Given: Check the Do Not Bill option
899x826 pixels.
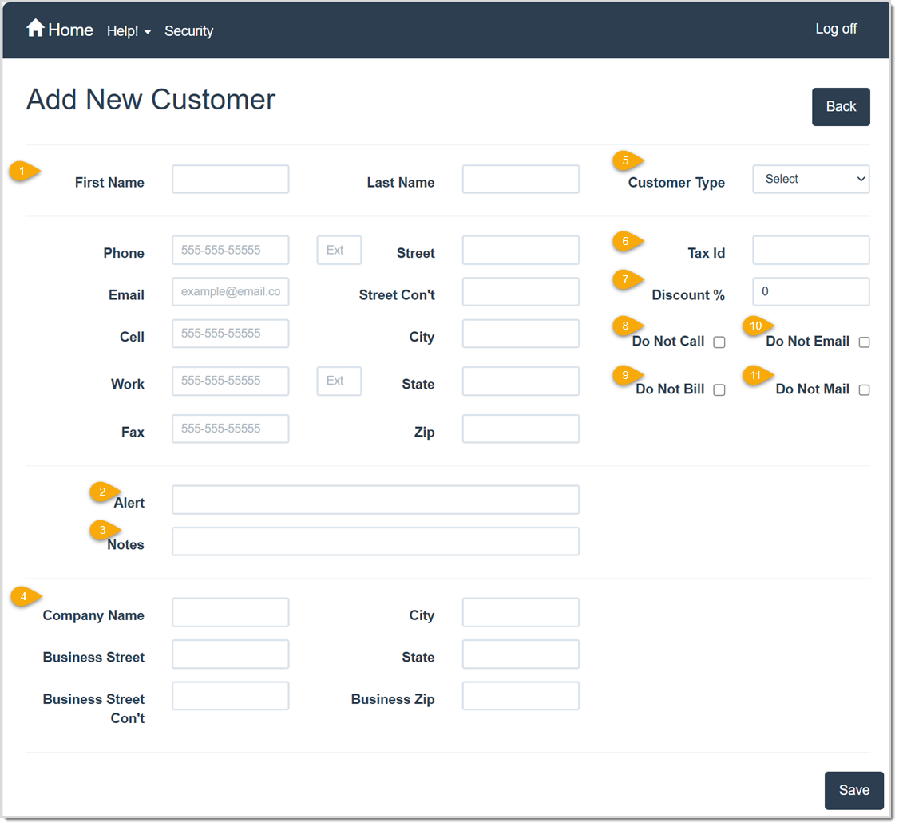Looking at the screenshot, I should pyautogui.click(x=719, y=389).
